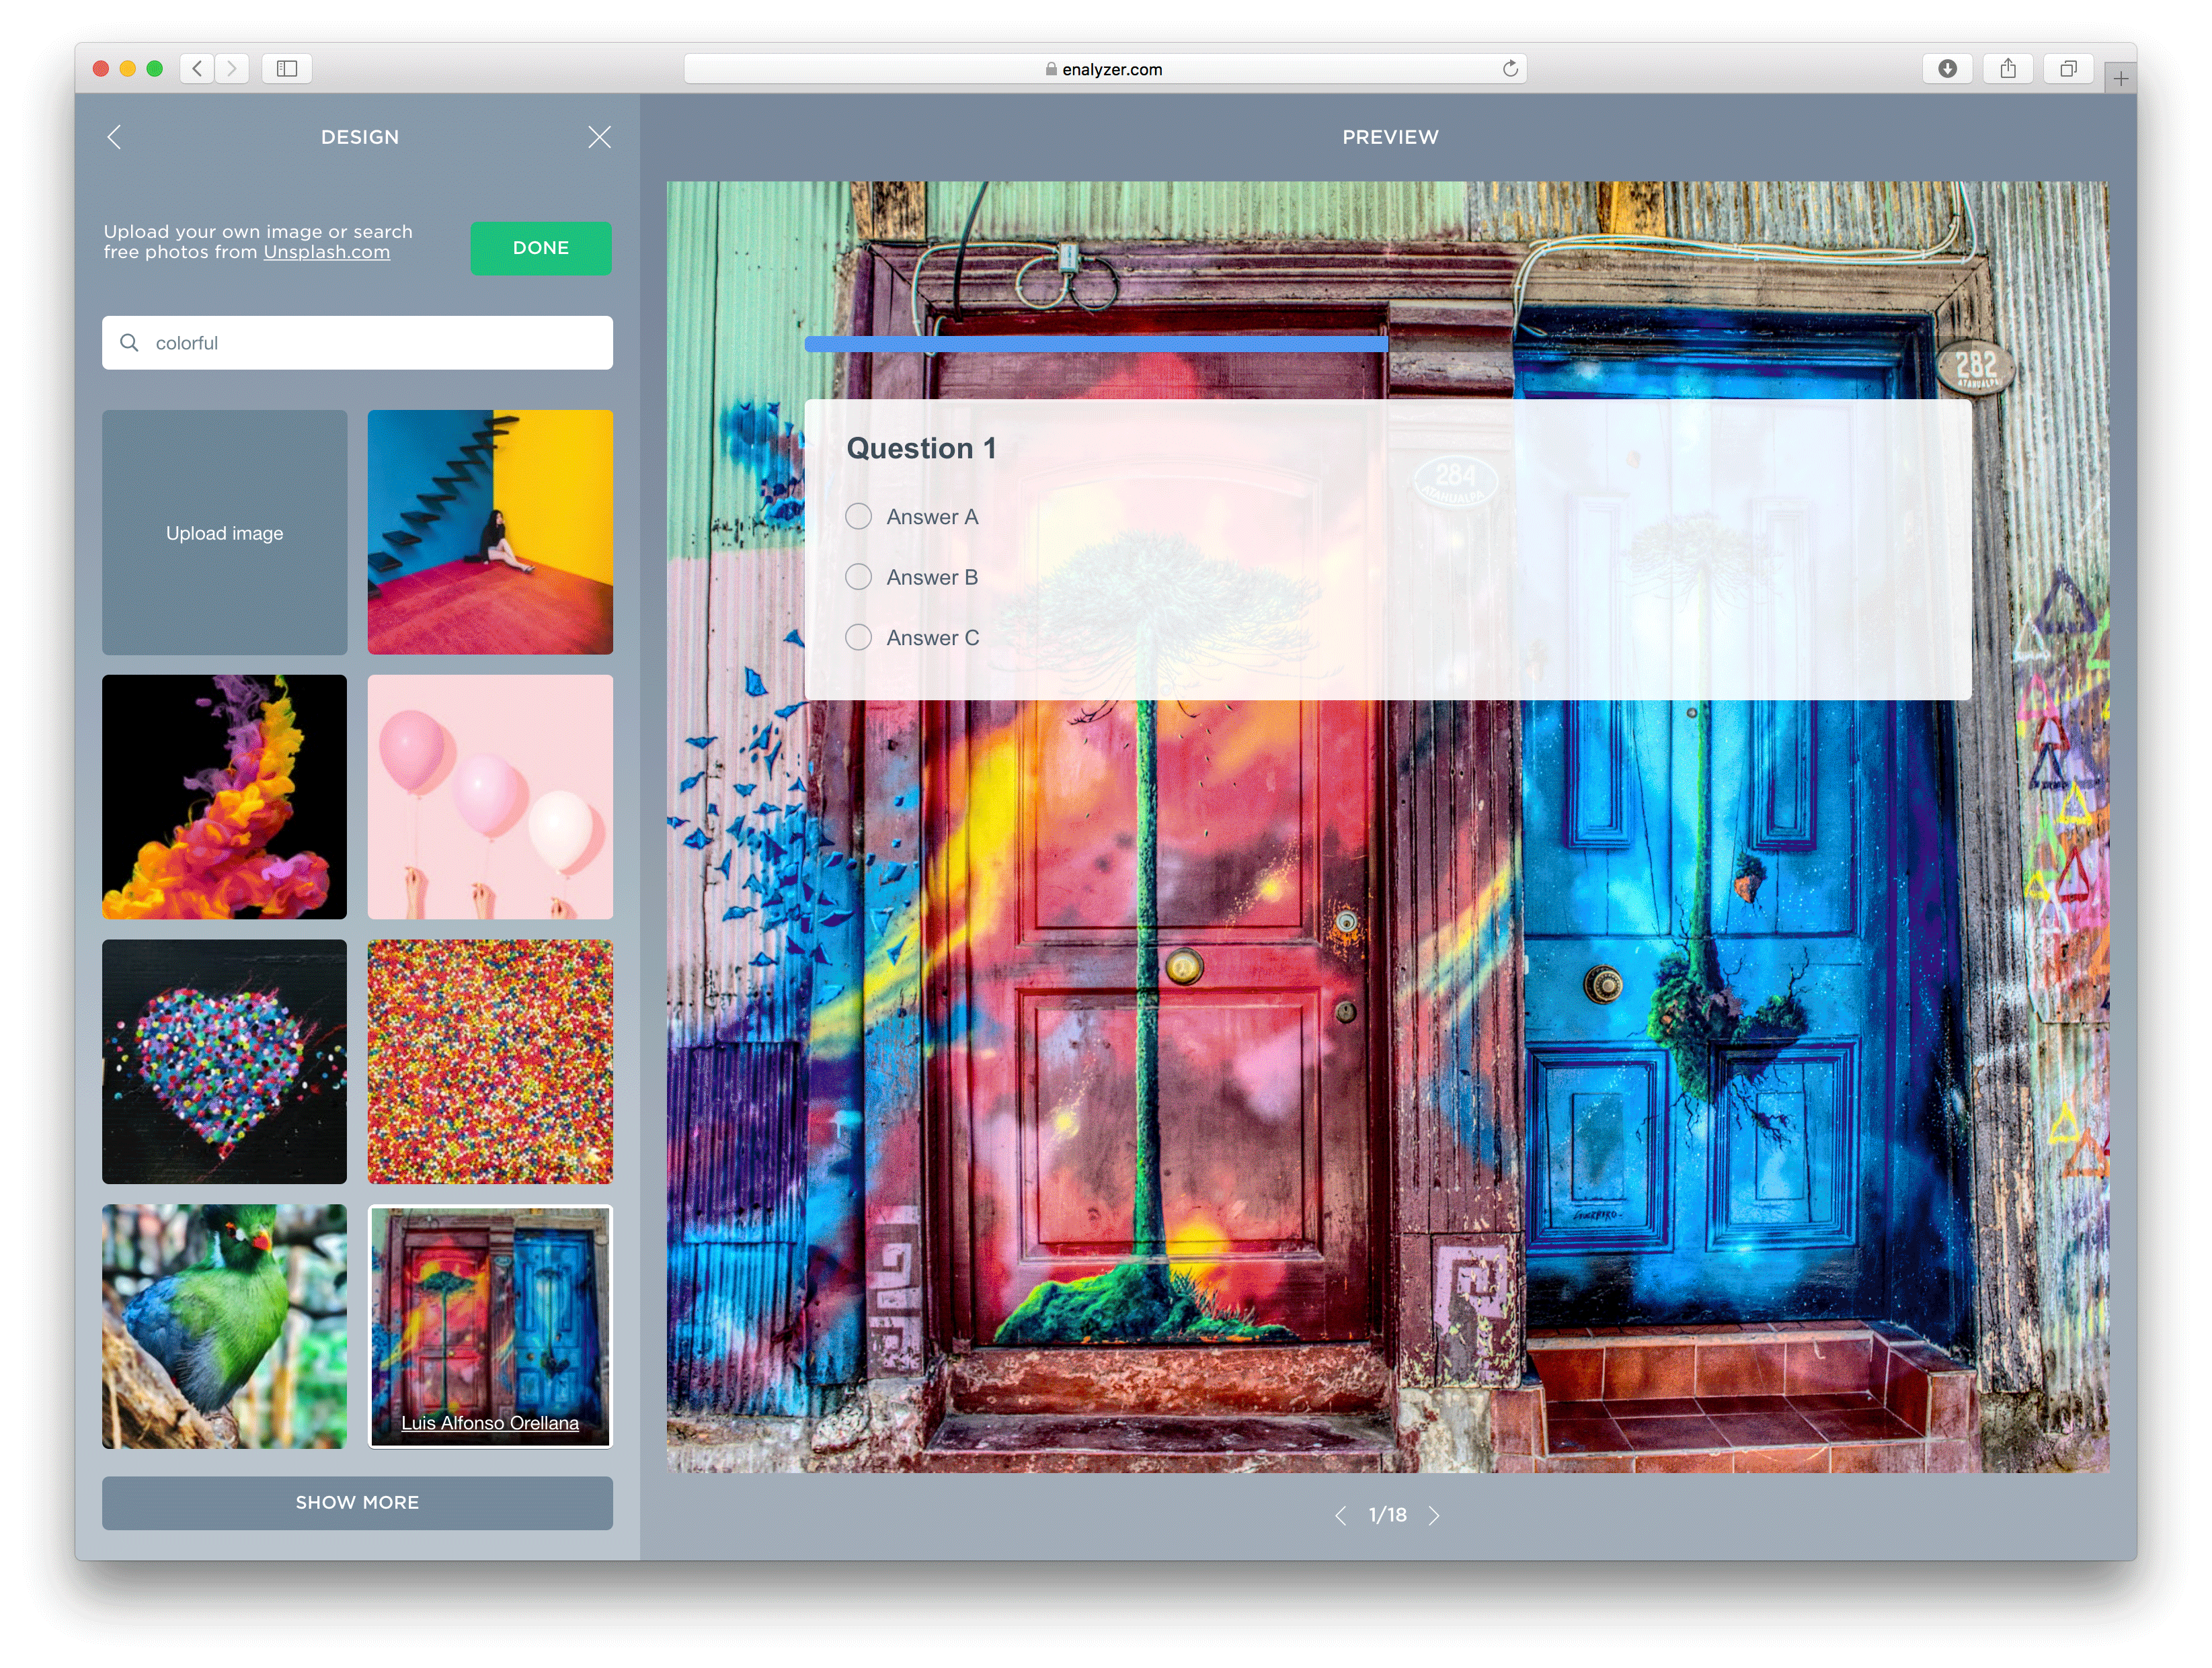This screenshot has height=1668, width=2212.
Task: Expand results with Show More
Action: [x=357, y=1502]
